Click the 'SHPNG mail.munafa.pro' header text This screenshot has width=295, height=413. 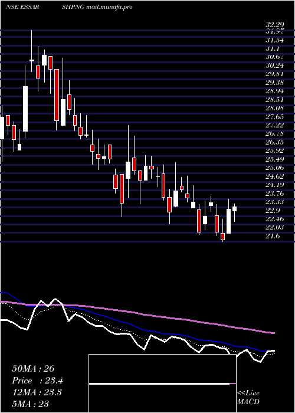[97, 7]
